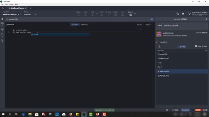The height and width of the screenshot is (117, 209).
Task: Select MasterFile in file list
Action: [x=182, y=71]
